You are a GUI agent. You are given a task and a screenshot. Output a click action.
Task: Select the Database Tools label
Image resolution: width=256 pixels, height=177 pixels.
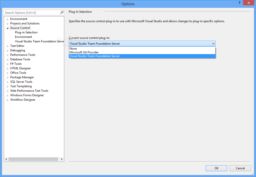click(x=20, y=59)
